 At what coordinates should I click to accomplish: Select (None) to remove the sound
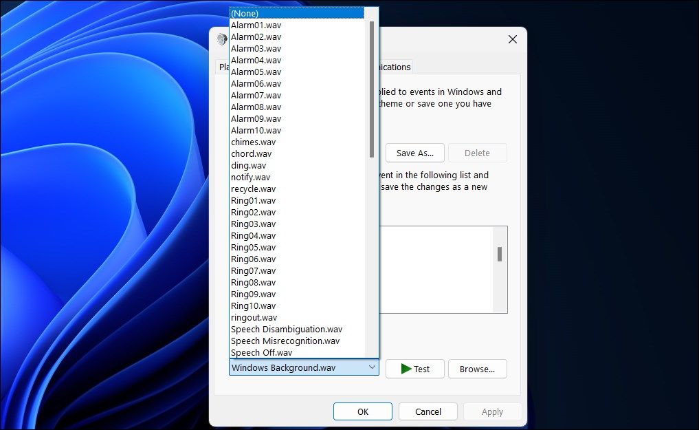tap(245, 13)
